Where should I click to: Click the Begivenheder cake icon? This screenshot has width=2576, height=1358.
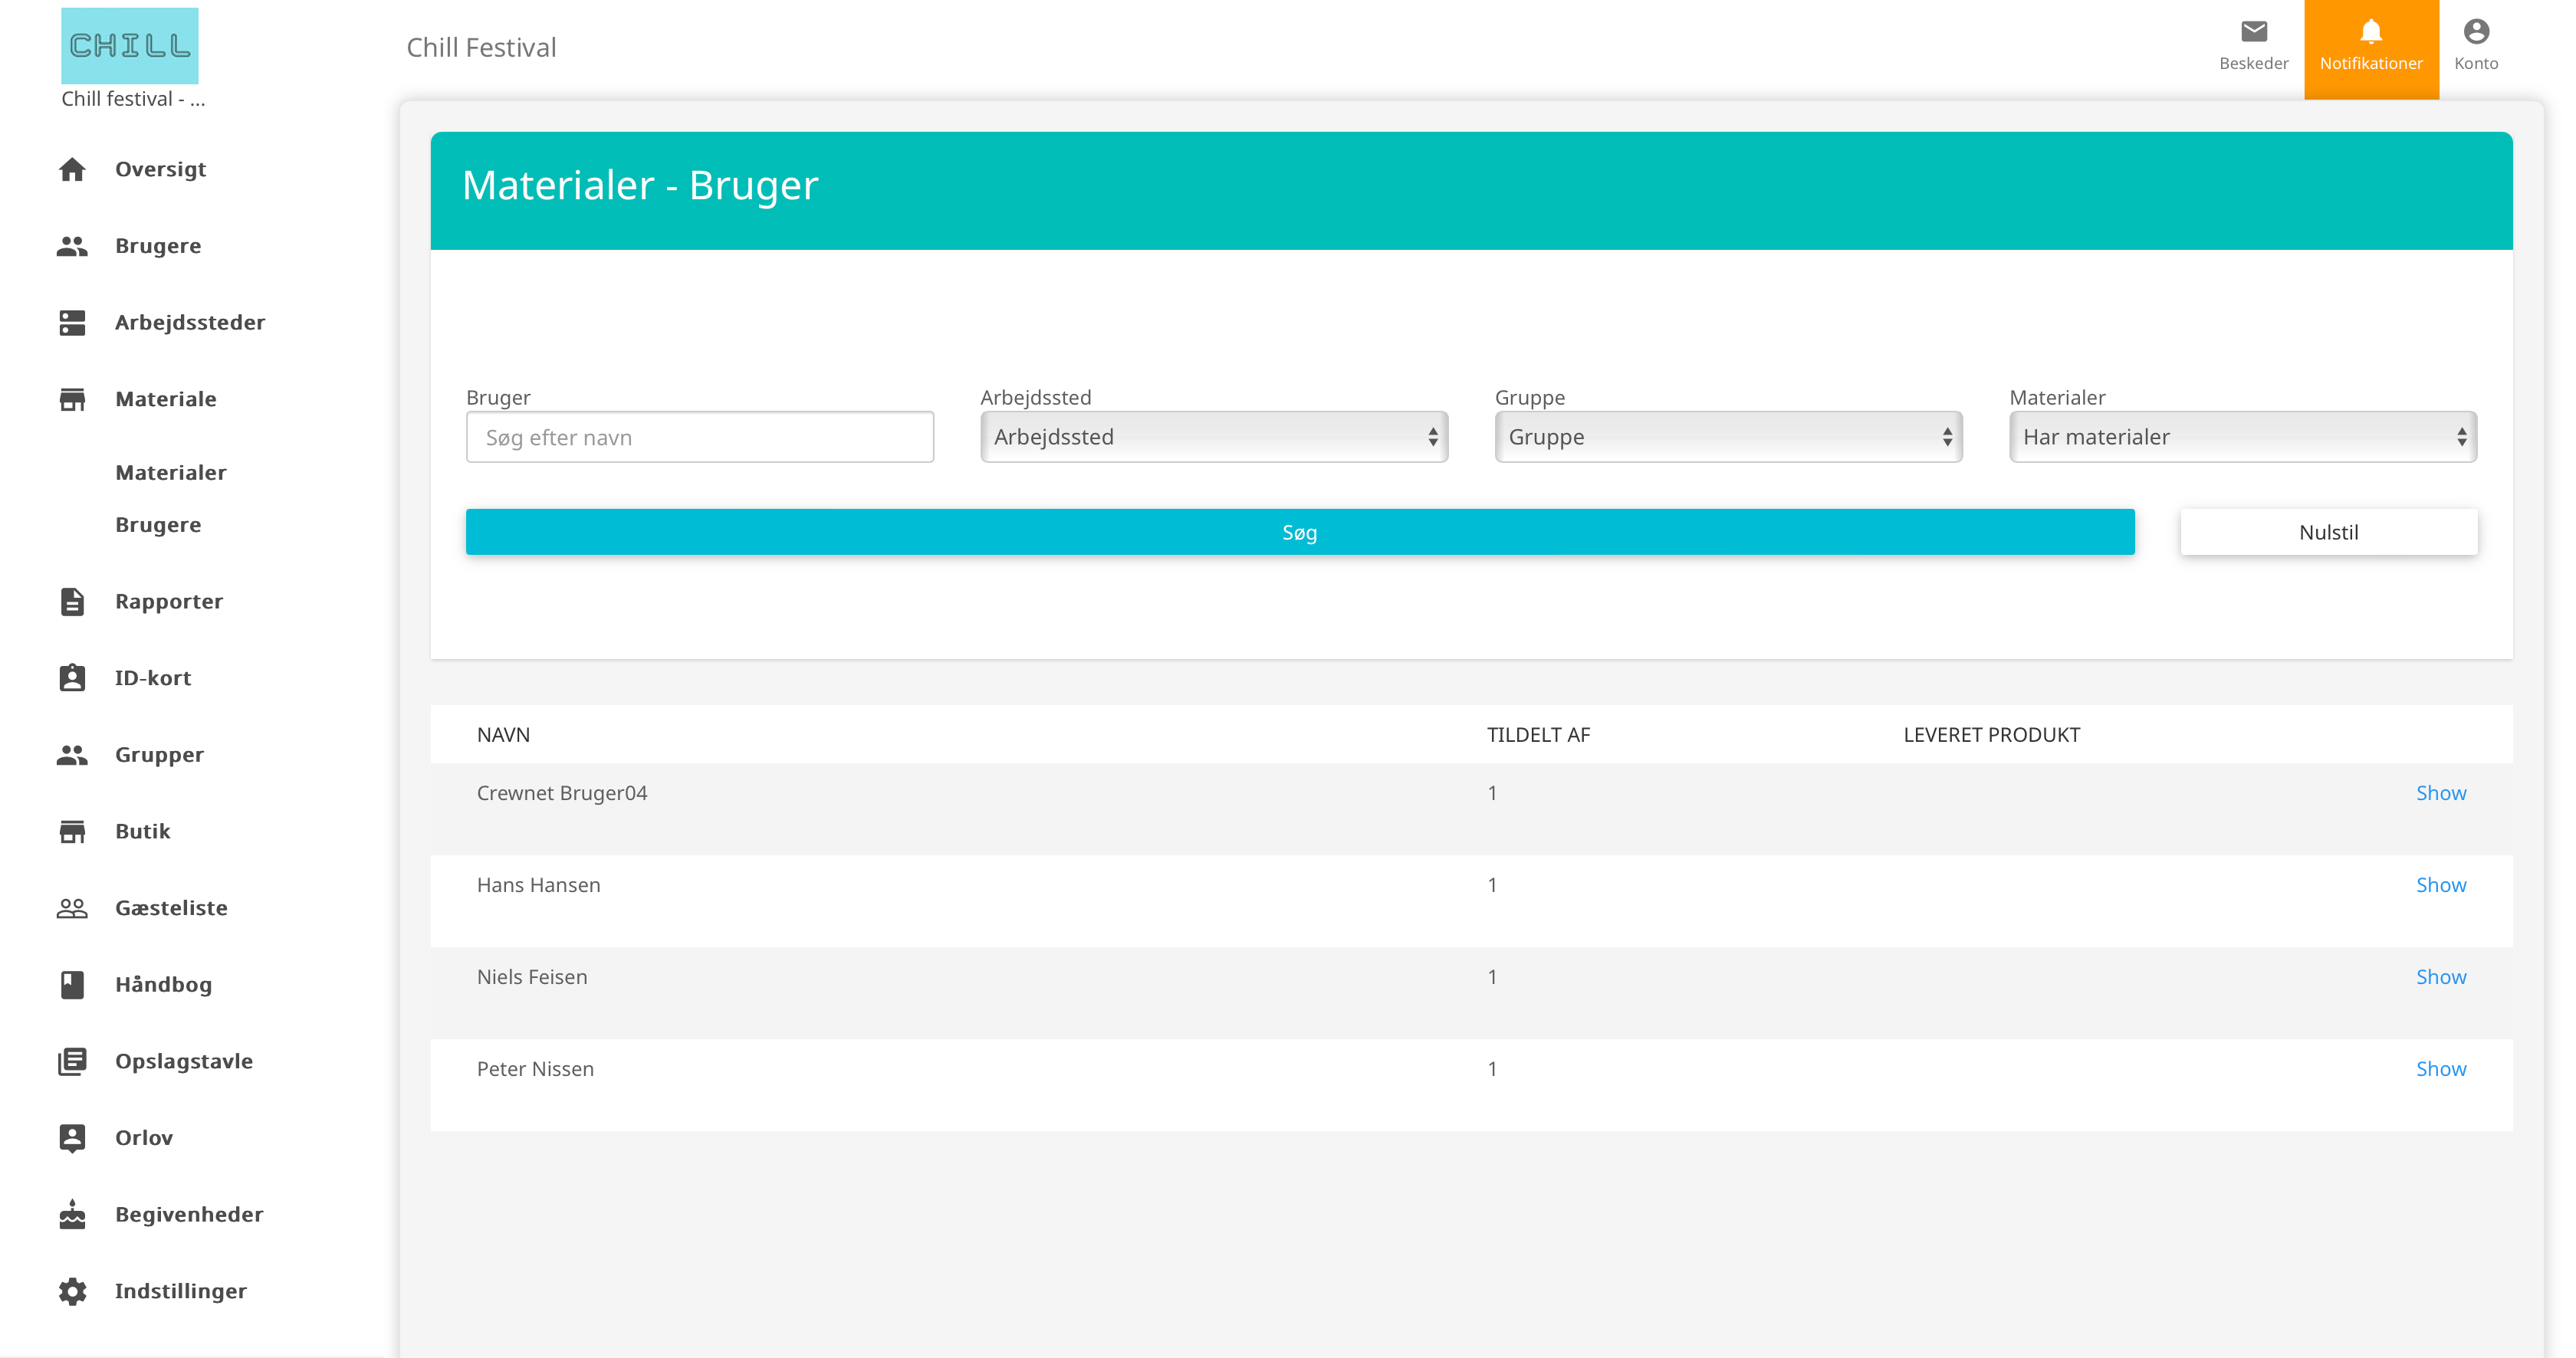click(72, 1214)
